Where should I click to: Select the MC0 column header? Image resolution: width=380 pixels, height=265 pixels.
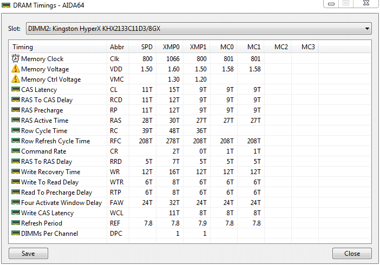coord(226,47)
